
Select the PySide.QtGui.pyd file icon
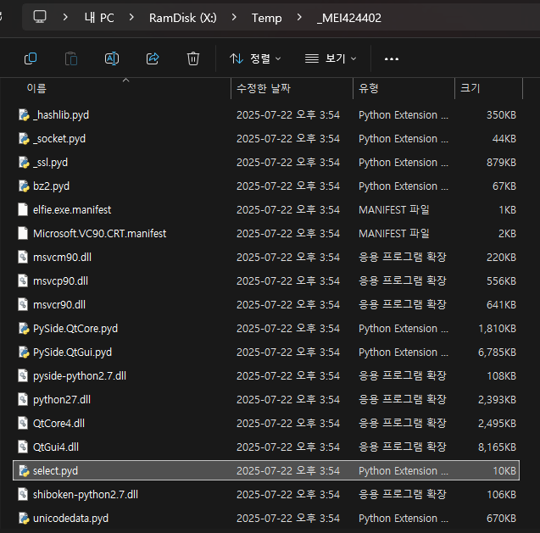[x=24, y=353]
